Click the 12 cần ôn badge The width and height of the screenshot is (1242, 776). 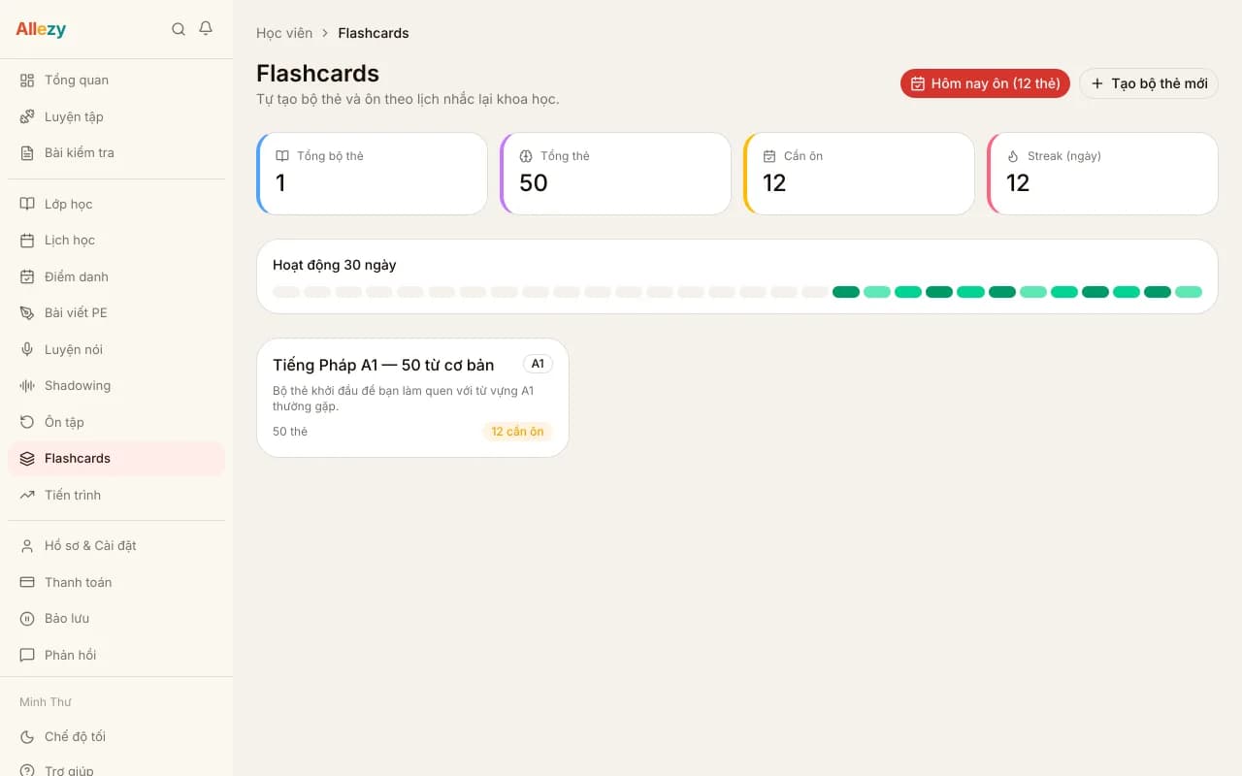click(x=517, y=432)
